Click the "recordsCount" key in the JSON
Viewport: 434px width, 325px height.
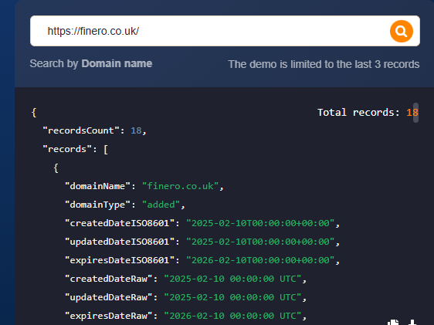pos(81,130)
